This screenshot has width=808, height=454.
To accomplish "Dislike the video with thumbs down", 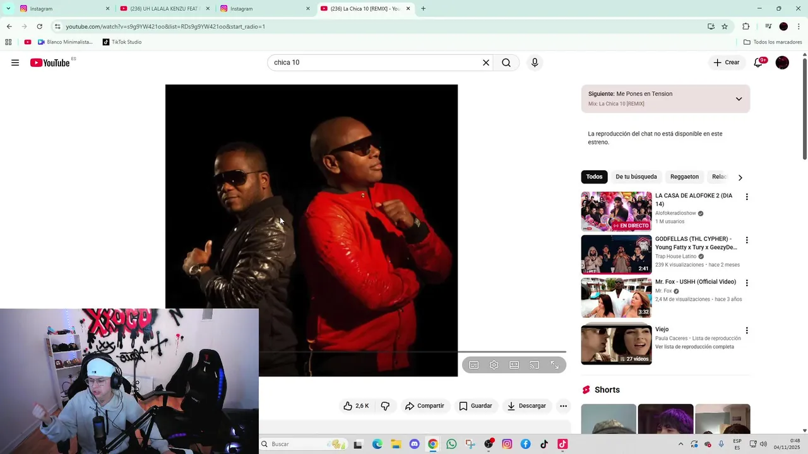I will pyautogui.click(x=385, y=406).
